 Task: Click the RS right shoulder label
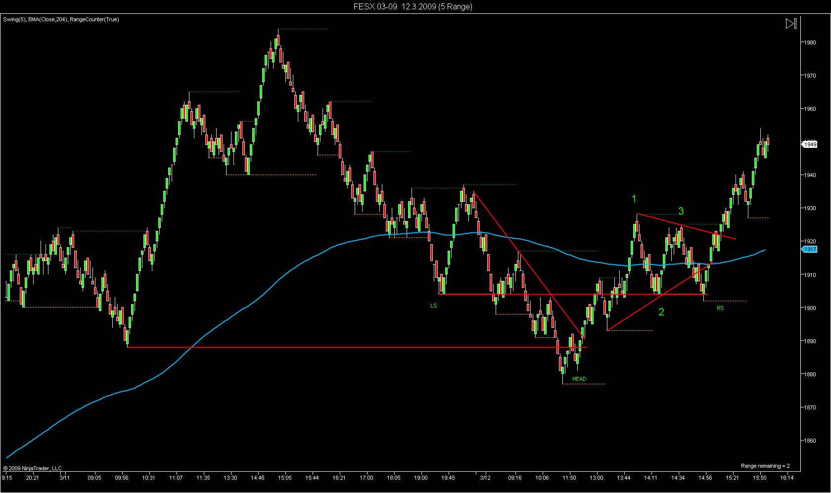pos(720,308)
